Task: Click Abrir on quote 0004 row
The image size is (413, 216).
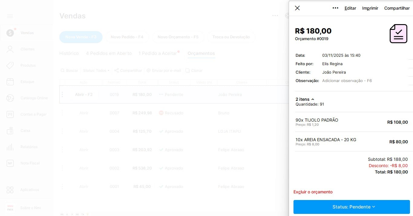Action: [84, 132]
